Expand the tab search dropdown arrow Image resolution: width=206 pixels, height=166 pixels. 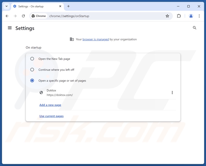tap(7, 6)
